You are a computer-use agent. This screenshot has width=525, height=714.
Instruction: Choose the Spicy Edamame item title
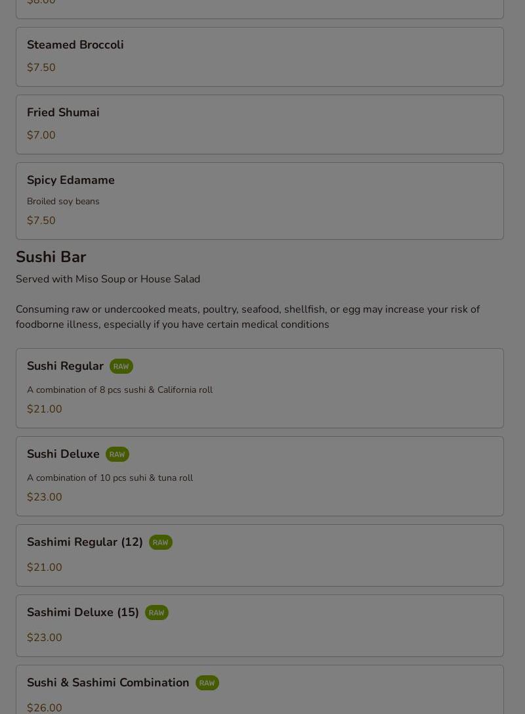71,180
